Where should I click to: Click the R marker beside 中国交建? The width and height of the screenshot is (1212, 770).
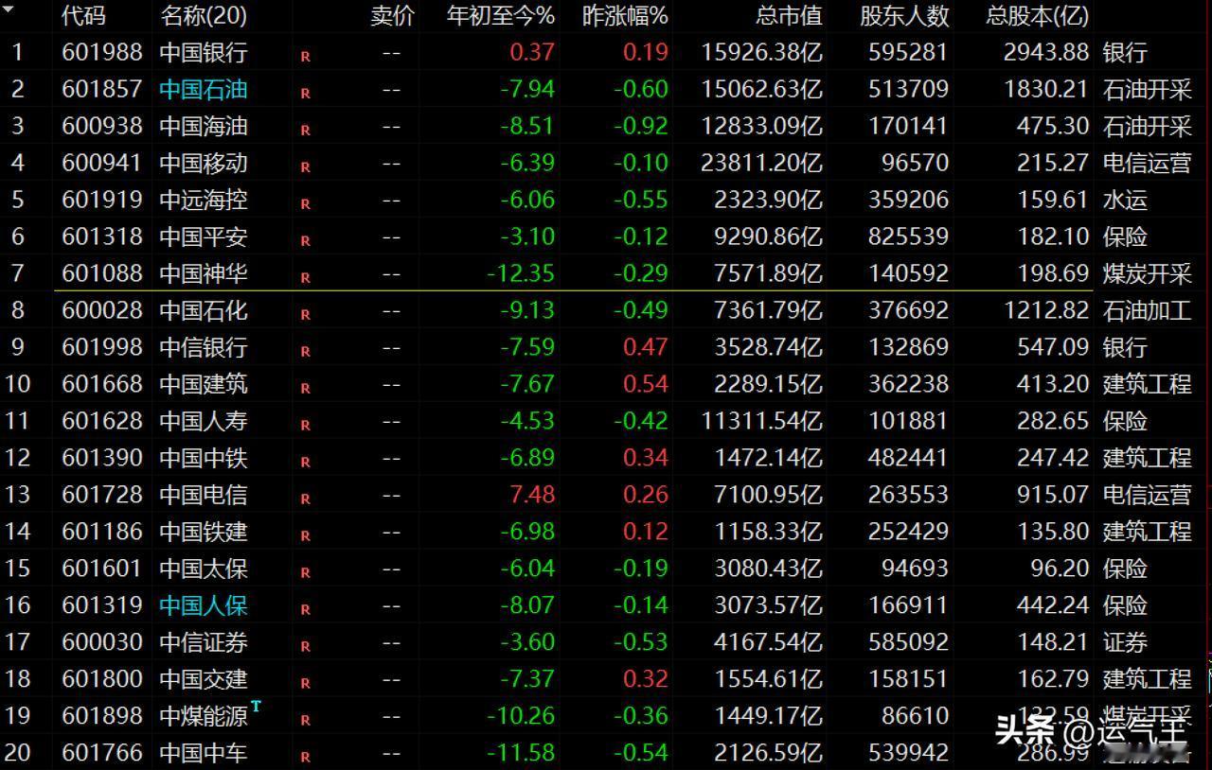pyautogui.click(x=305, y=684)
